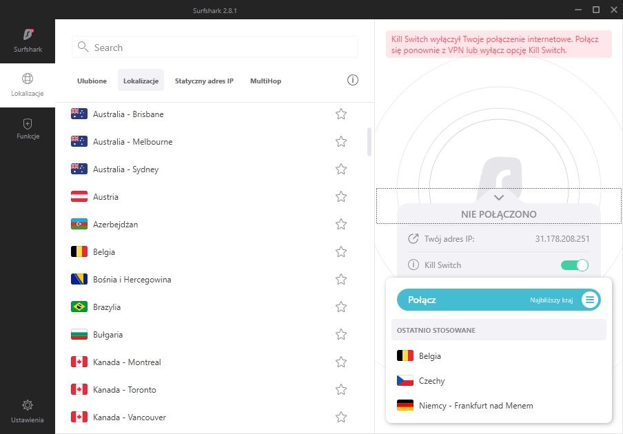
Task: Star Azerbejdżan as favorite
Action: pyautogui.click(x=341, y=225)
